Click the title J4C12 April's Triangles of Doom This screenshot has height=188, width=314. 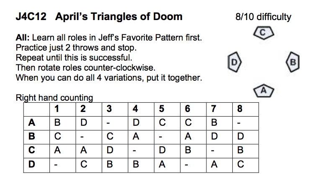click(x=99, y=17)
